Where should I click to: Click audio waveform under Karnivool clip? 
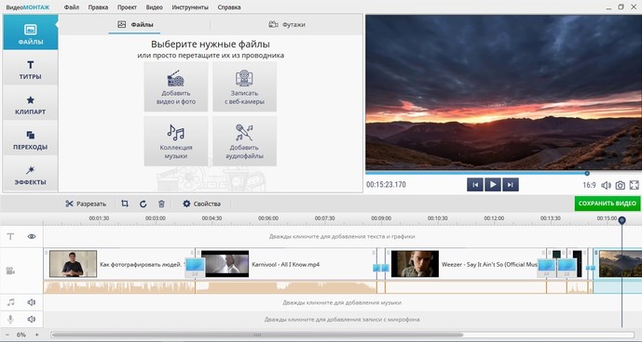point(285,287)
